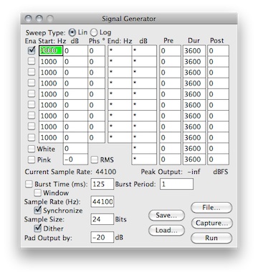The image size is (258, 276).
Task: Click the Load... button
Action: tap(166, 230)
